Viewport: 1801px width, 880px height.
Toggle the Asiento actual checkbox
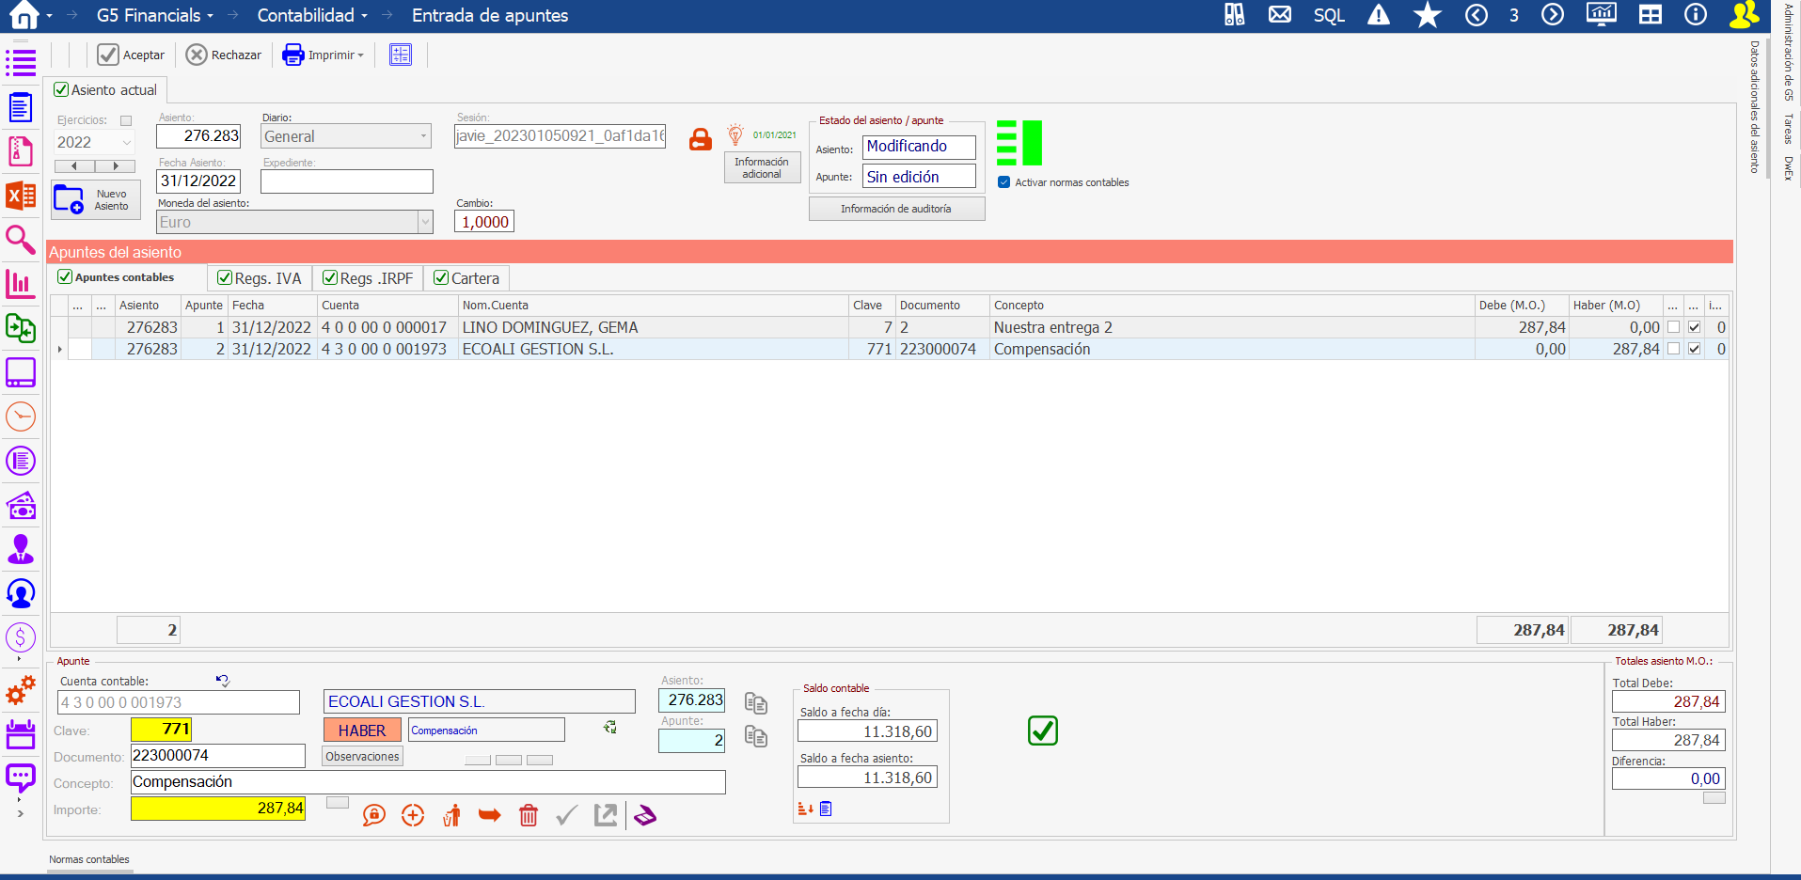coord(62,90)
